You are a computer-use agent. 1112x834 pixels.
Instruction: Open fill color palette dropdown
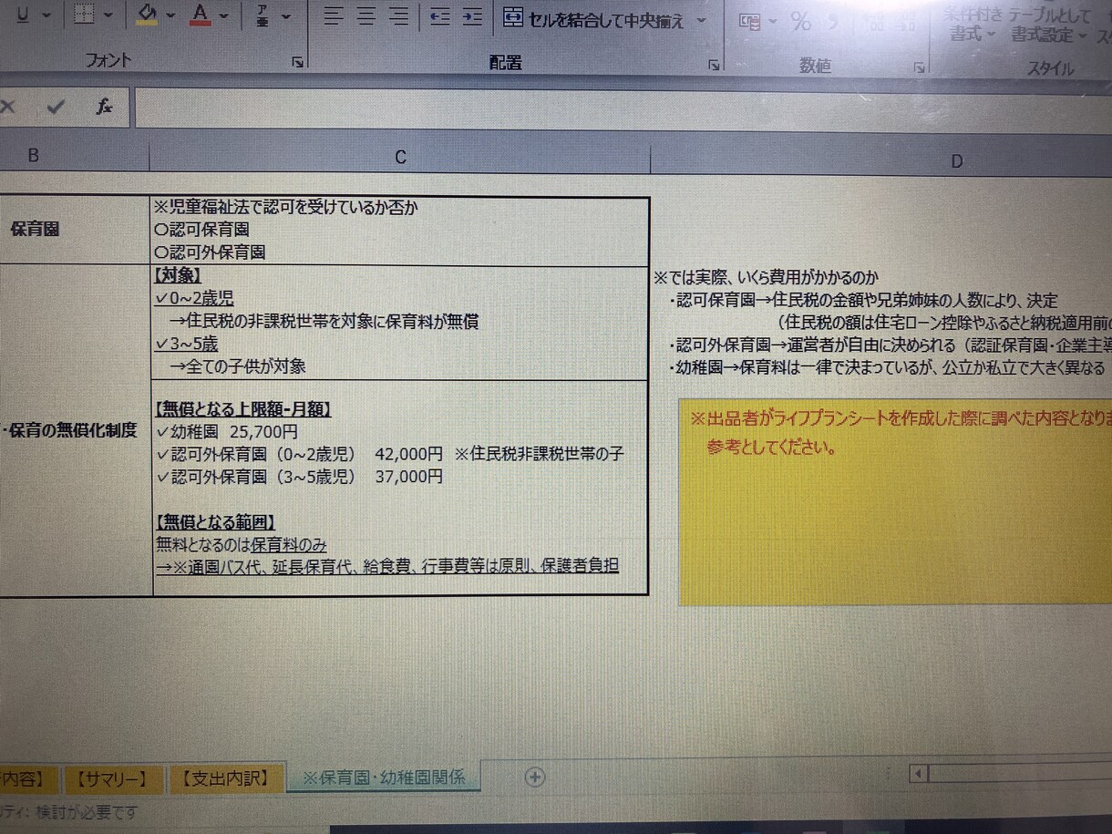[171, 15]
